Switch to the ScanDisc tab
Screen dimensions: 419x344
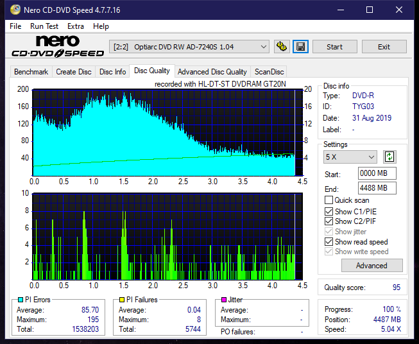(x=269, y=72)
